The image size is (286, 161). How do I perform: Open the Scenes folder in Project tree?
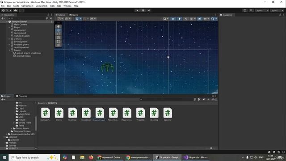click(12, 146)
